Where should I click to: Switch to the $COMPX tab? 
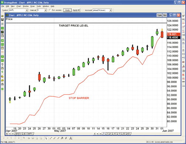(x=28, y=134)
